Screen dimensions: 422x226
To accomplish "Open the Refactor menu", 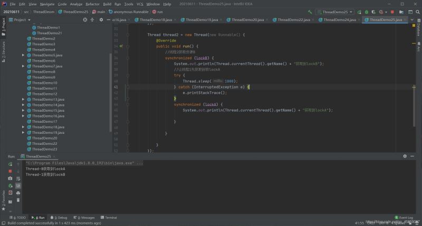I will (92, 4).
